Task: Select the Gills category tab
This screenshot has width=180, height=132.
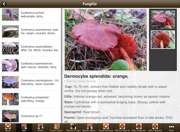Action: click(x=24, y=128)
